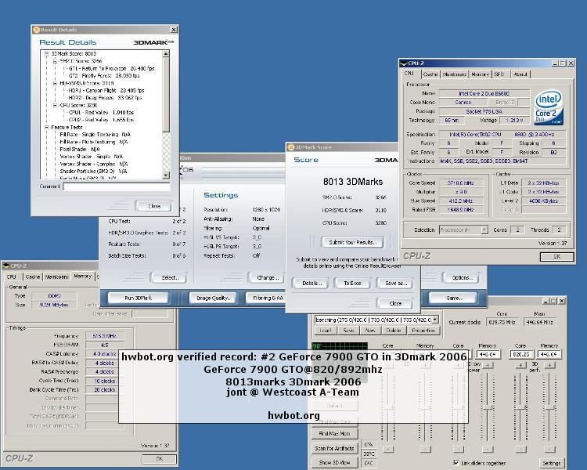Select 'HDR1 - Canyon Flight' tree row
The height and width of the screenshot is (470, 587).
(106, 90)
